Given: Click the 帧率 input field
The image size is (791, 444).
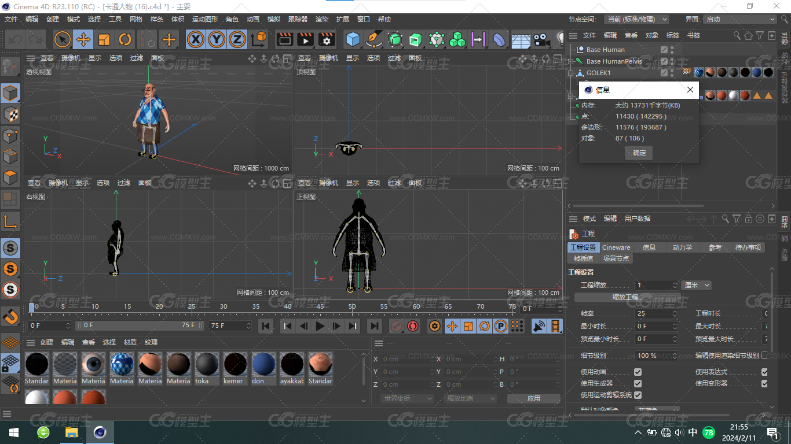Looking at the screenshot, I should coord(657,313).
